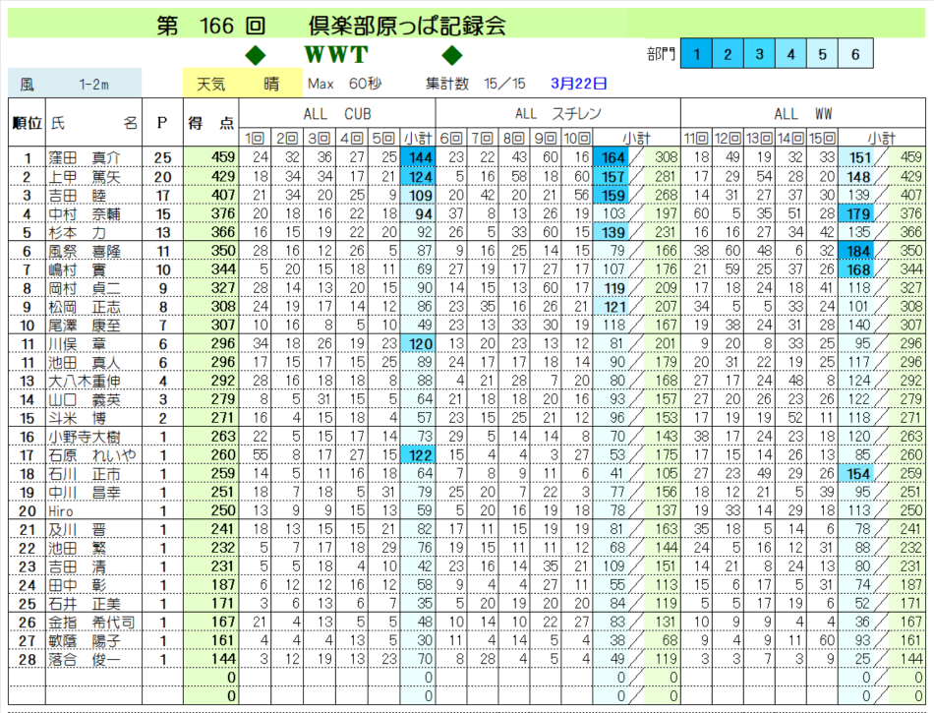The height and width of the screenshot is (713, 934).
Task: Switch to 部門 number 3
Action: 760,54
